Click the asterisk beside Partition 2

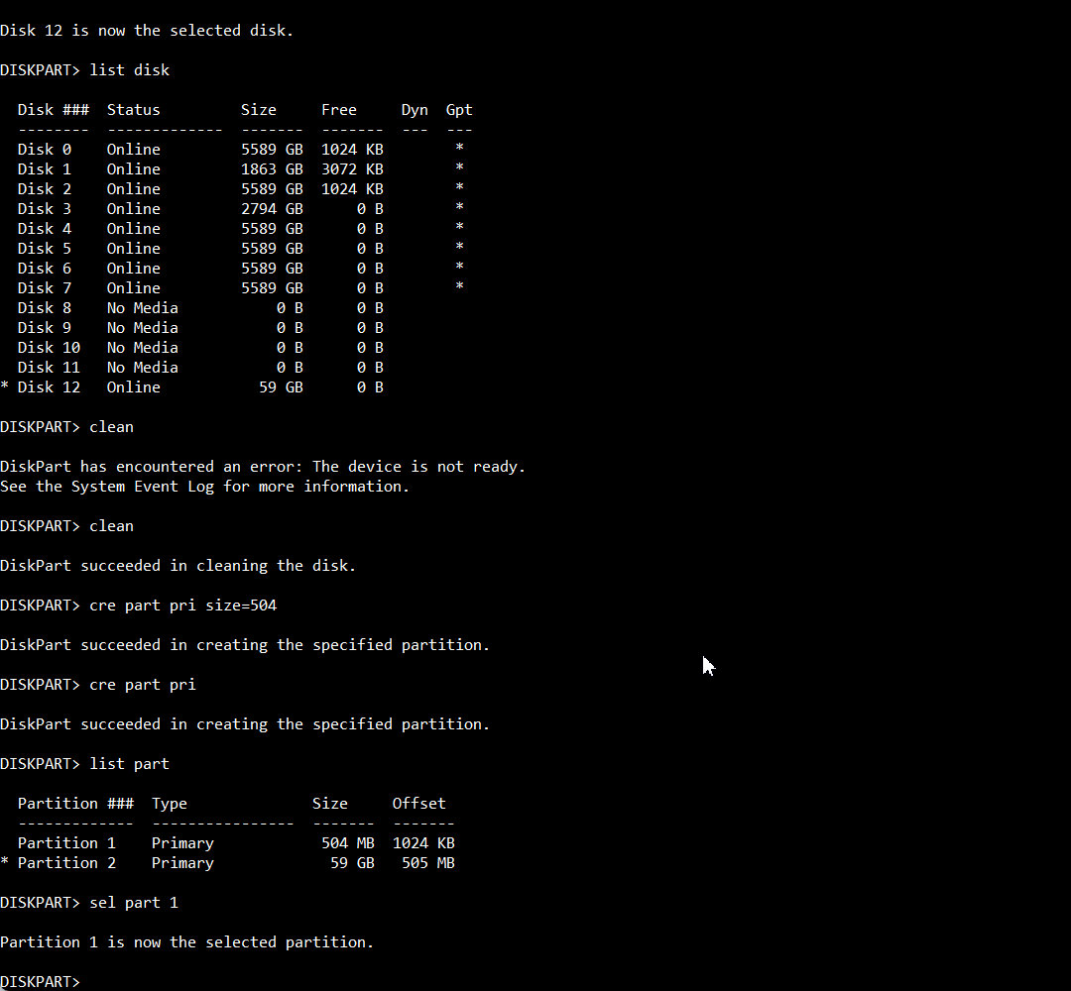[5, 862]
